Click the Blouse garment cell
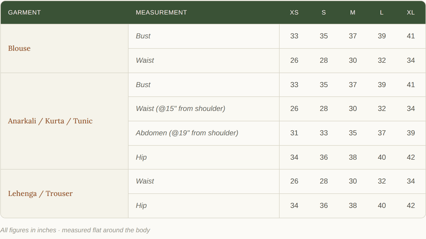This screenshot has height=239, width=426. point(64,48)
